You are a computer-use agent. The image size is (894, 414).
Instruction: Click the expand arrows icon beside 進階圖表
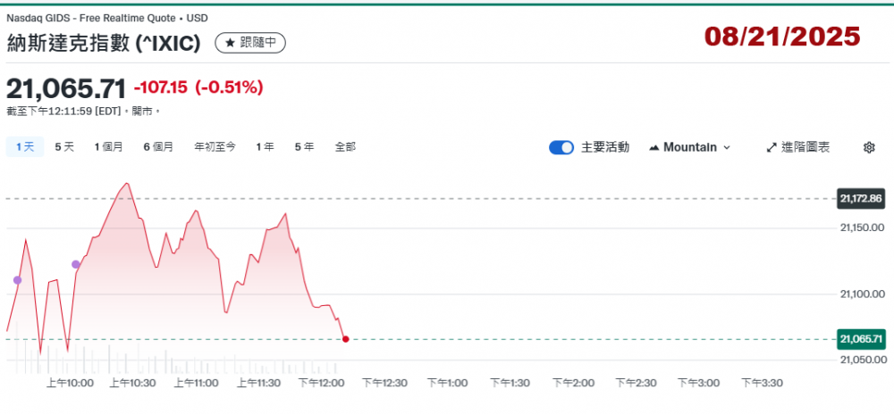772,147
